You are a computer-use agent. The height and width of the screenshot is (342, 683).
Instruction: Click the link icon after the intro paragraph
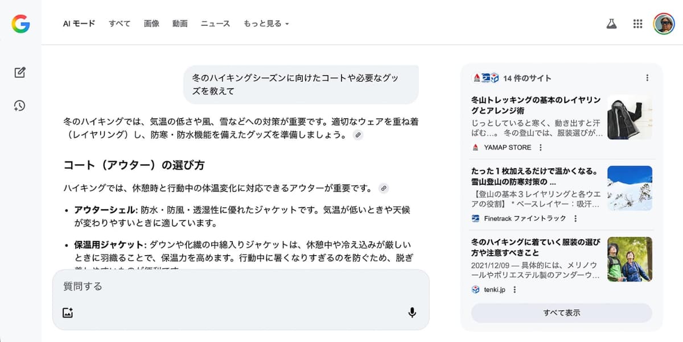tap(358, 135)
